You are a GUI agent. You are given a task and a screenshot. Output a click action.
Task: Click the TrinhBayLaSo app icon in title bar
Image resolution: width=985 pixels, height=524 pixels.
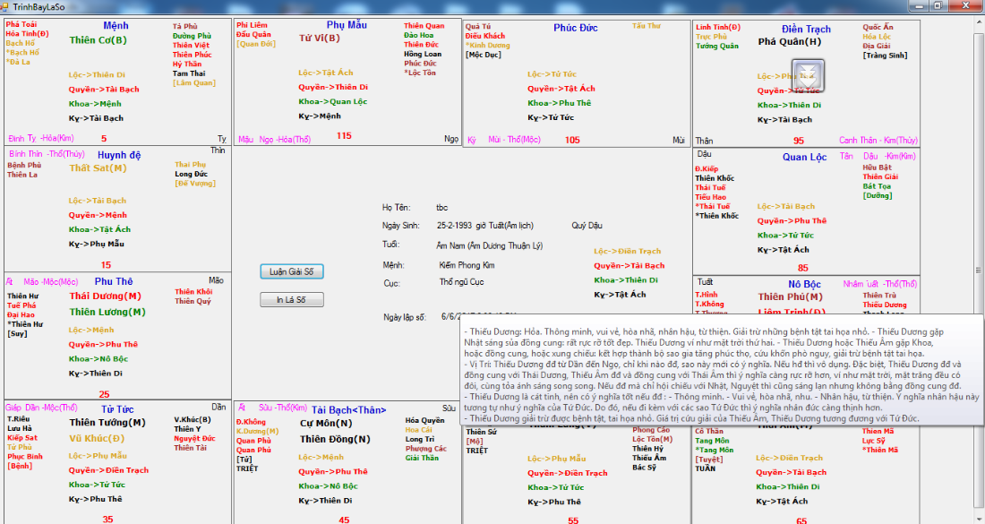(x=6, y=6)
